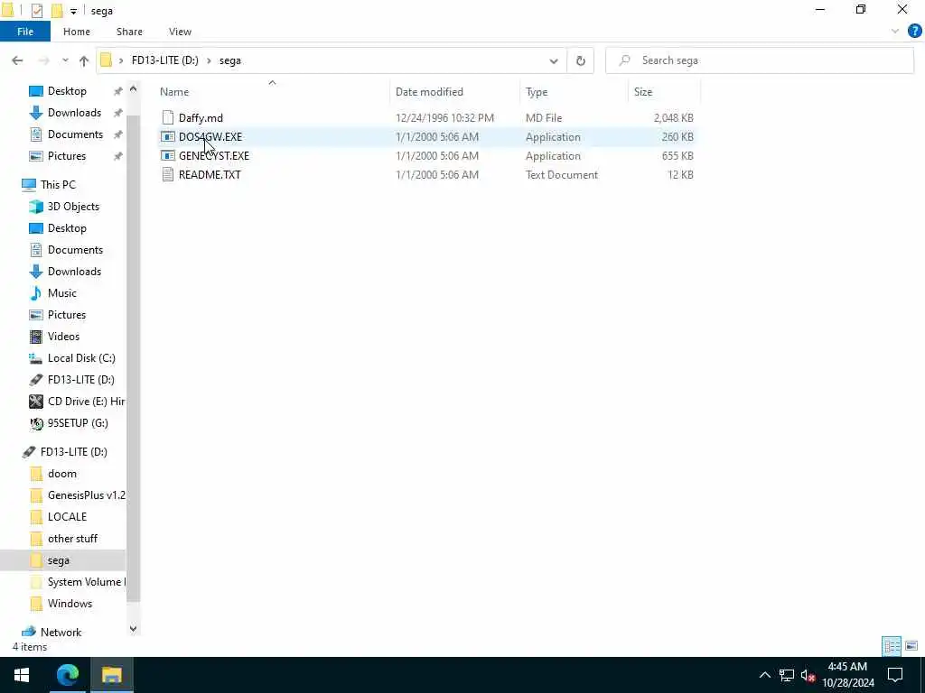Open the notification center icon
The height and width of the screenshot is (693, 925).
[x=895, y=675]
